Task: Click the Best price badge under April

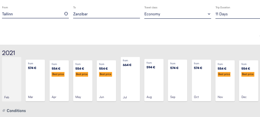Action: pyautogui.click(x=58, y=74)
